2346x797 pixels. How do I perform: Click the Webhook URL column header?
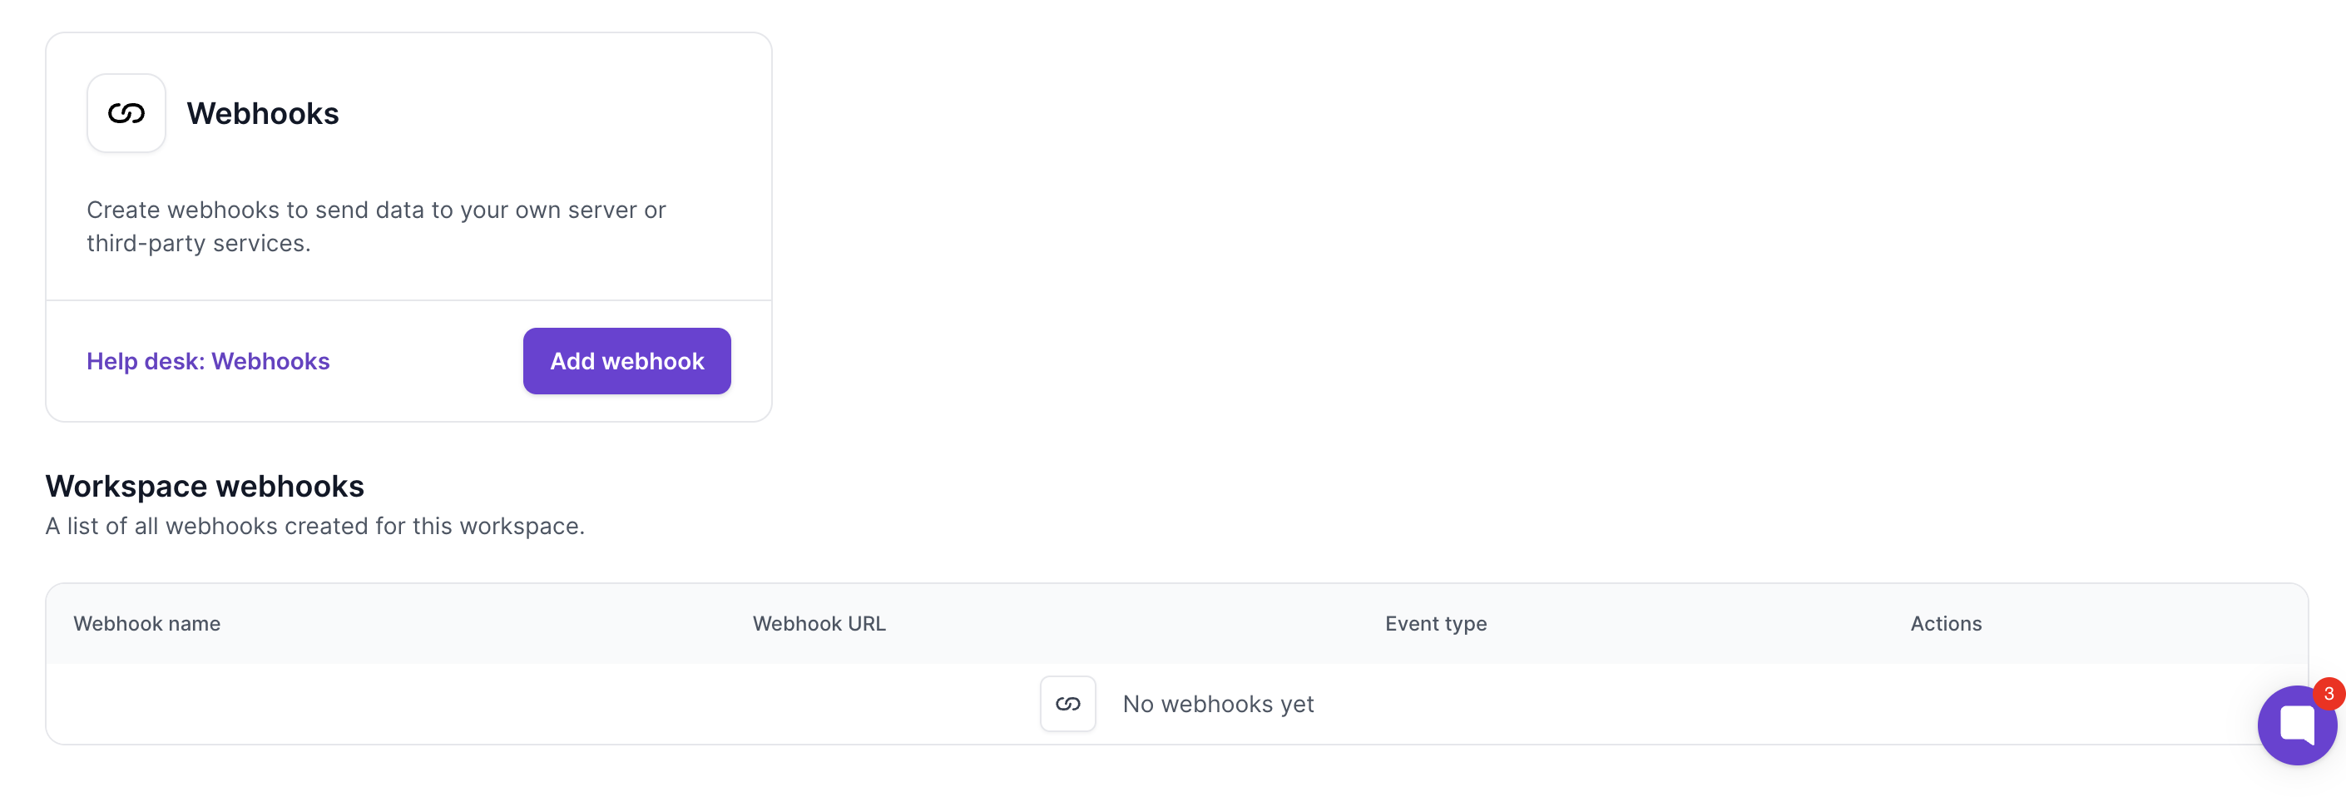[x=819, y=623]
